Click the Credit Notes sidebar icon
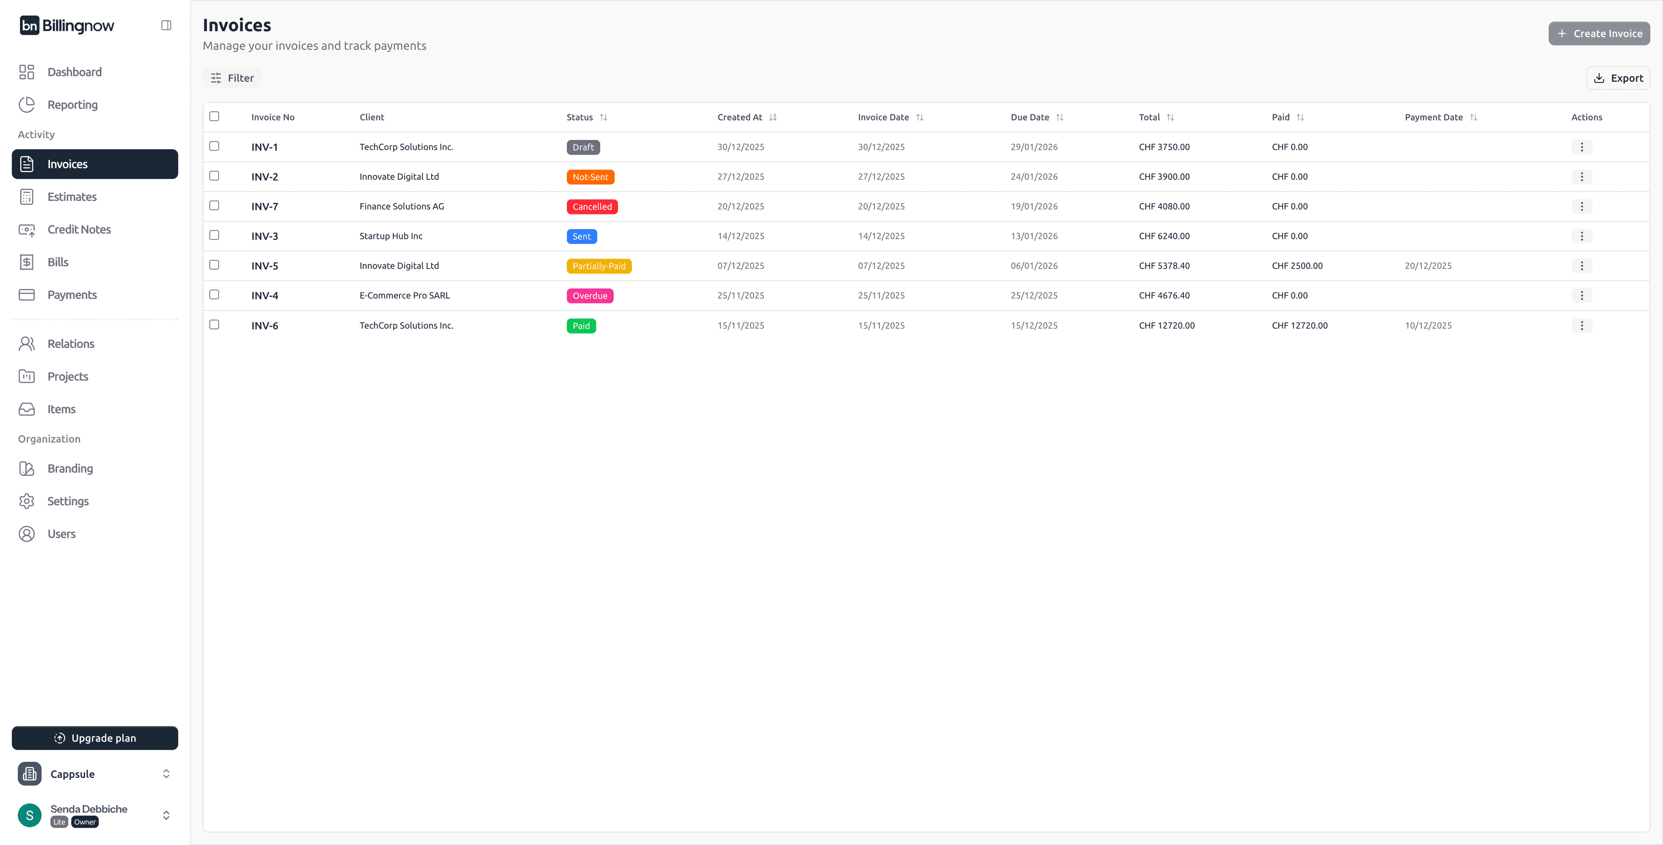This screenshot has width=1663, height=845. point(26,230)
